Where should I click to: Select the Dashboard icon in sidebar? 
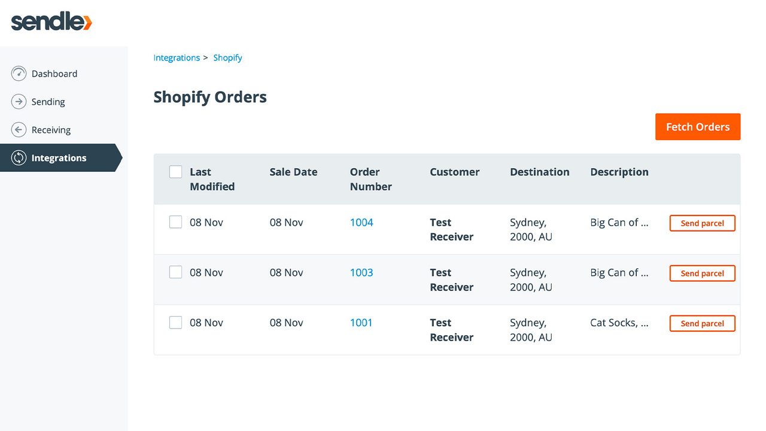click(19, 73)
